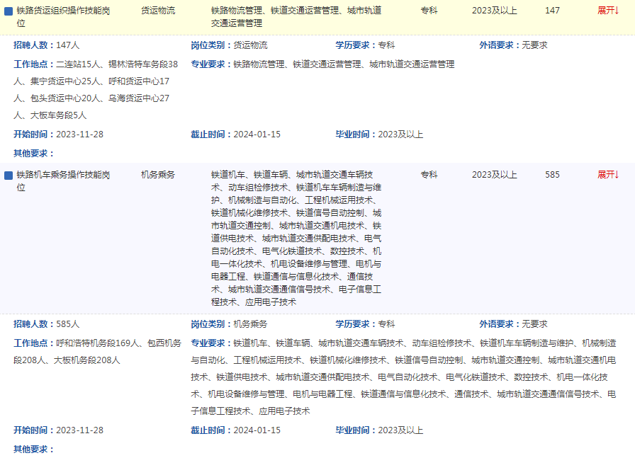Click the 585 headcount in the locomotive row
Screen dimensions: 635x458
(x=552, y=175)
